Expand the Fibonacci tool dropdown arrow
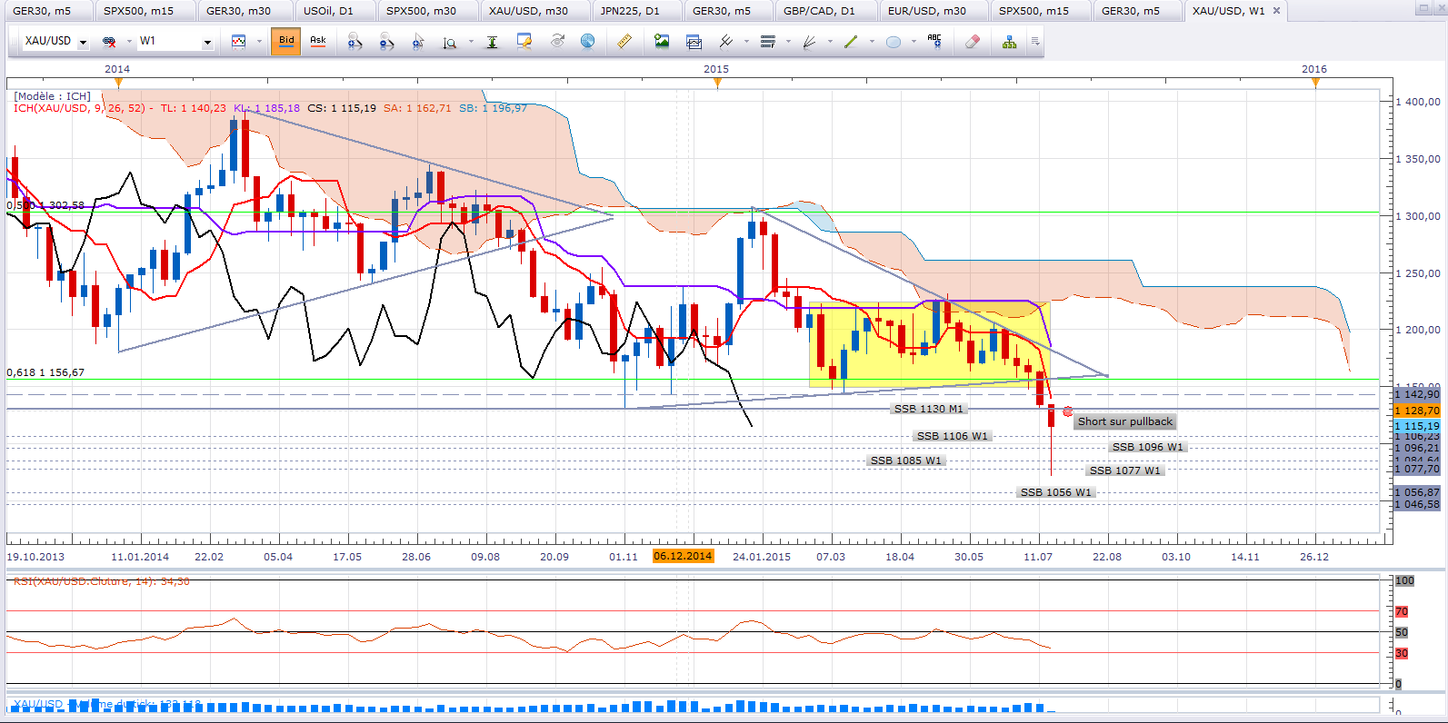Image resolution: width=1448 pixels, height=723 pixels. tap(788, 42)
